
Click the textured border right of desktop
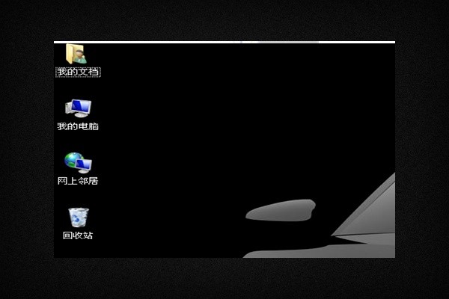pos(422,149)
